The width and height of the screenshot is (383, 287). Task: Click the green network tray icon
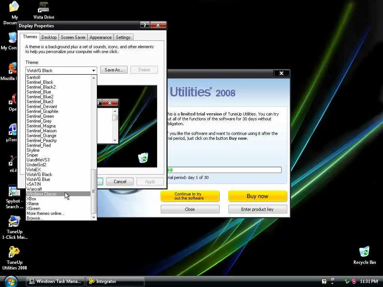347,281
